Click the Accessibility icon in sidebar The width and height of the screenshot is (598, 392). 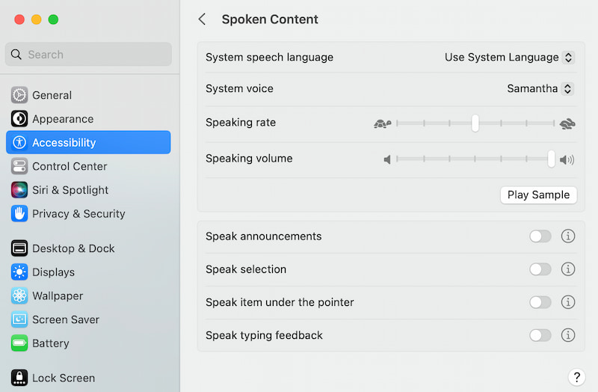pyautogui.click(x=19, y=142)
